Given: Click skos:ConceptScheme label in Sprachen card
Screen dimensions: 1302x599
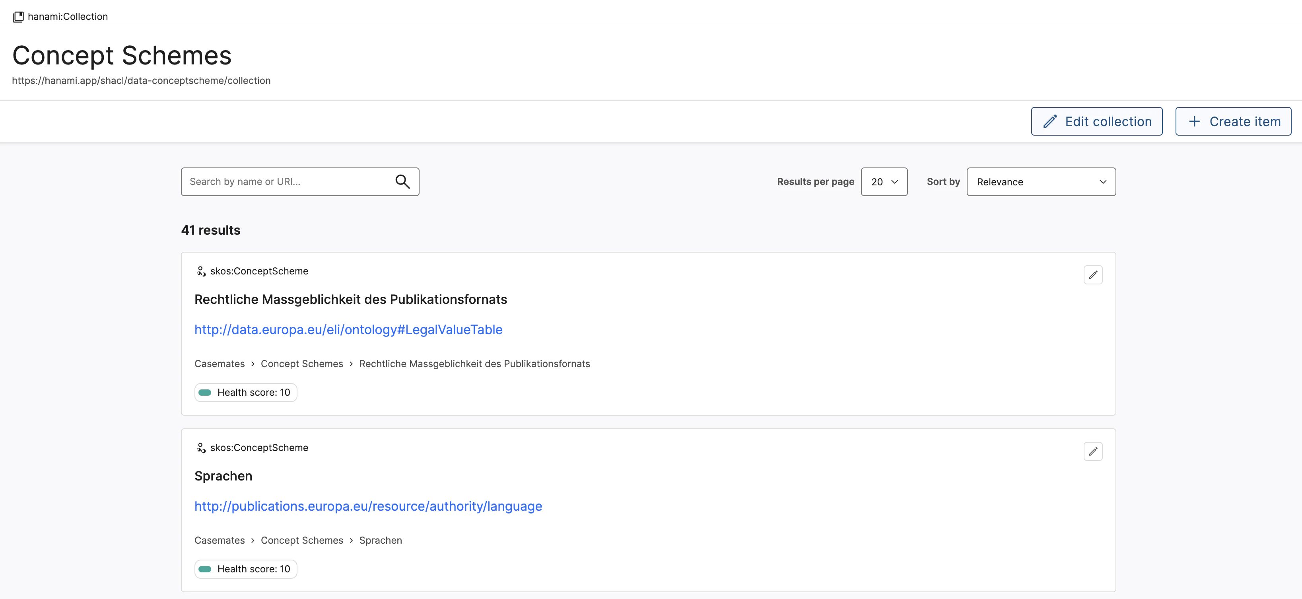Looking at the screenshot, I should 259,448.
